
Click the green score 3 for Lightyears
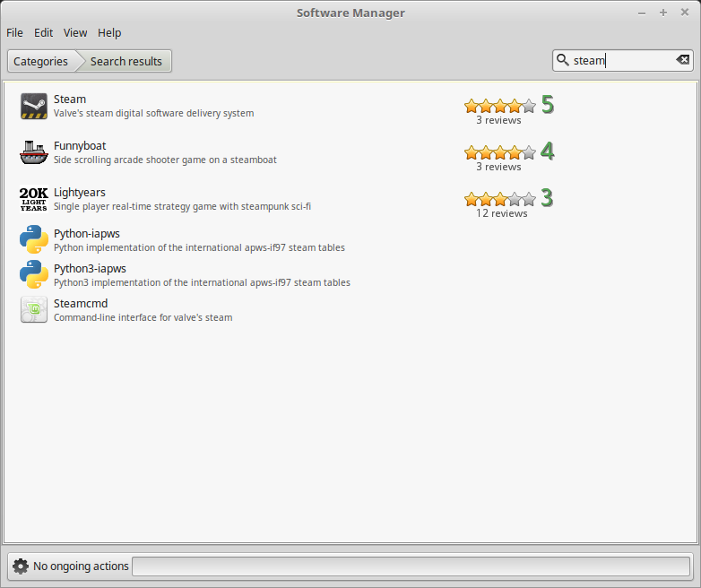click(547, 197)
